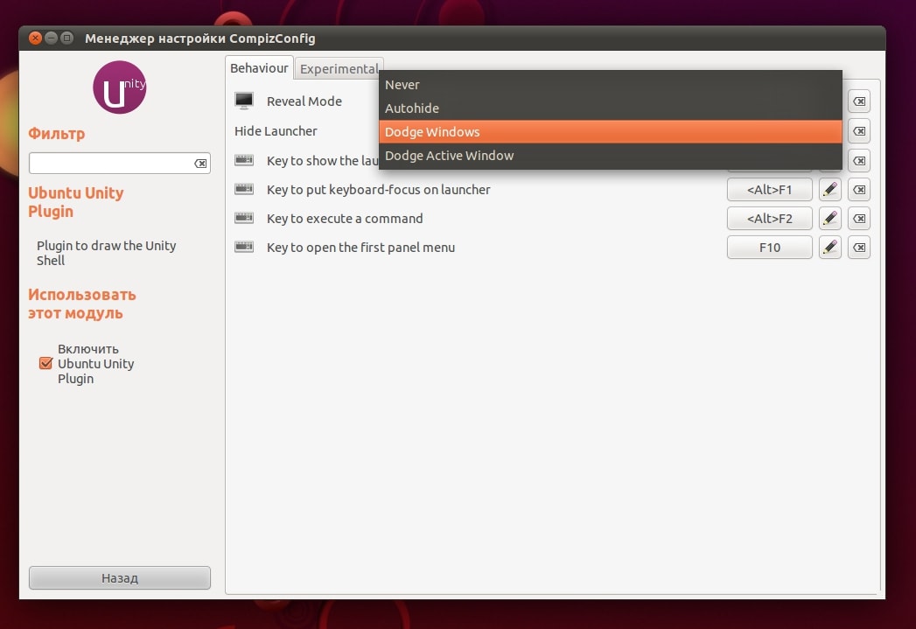
Task: Choose Never from the dropdown list
Action: click(x=611, y=85)
